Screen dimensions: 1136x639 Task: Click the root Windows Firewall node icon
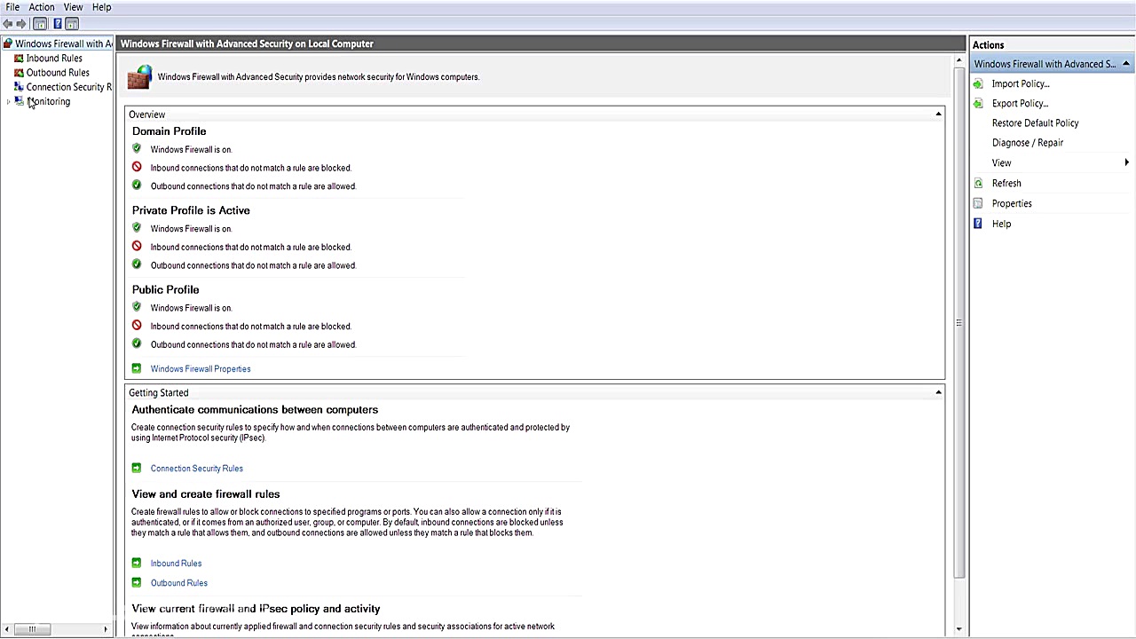(x=8, y=43)
